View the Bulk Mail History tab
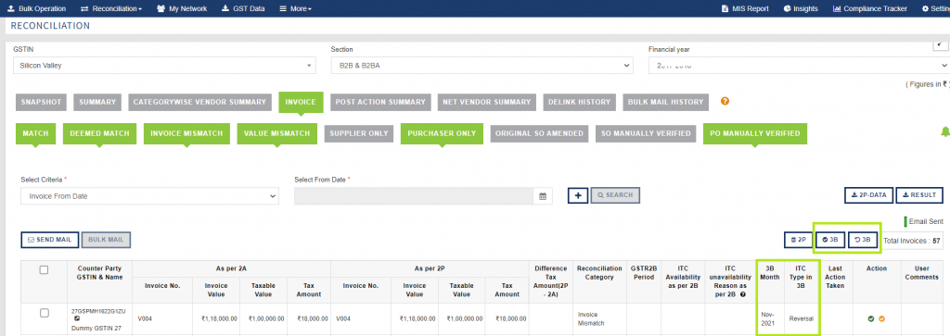Viewport: 950px width, 336px height. (666, 102)
